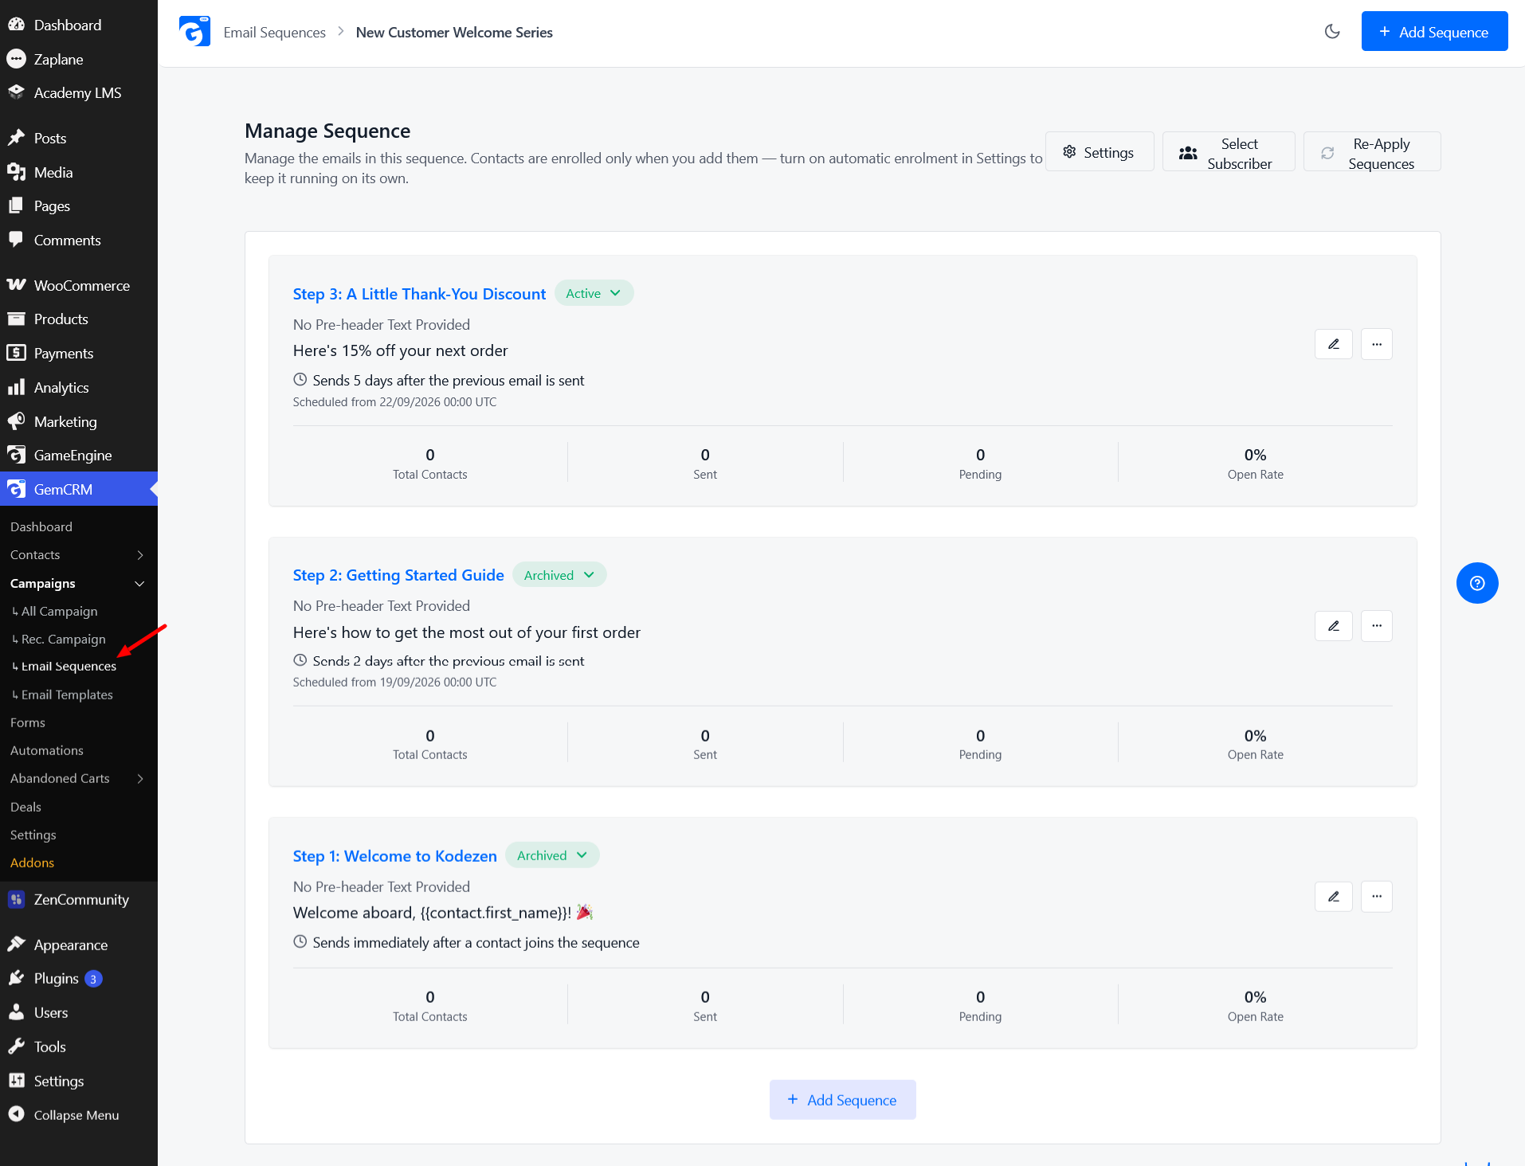Edit Step 3 with pencil icon
Screen dimensions: 1525x1166
(1334, 344)
